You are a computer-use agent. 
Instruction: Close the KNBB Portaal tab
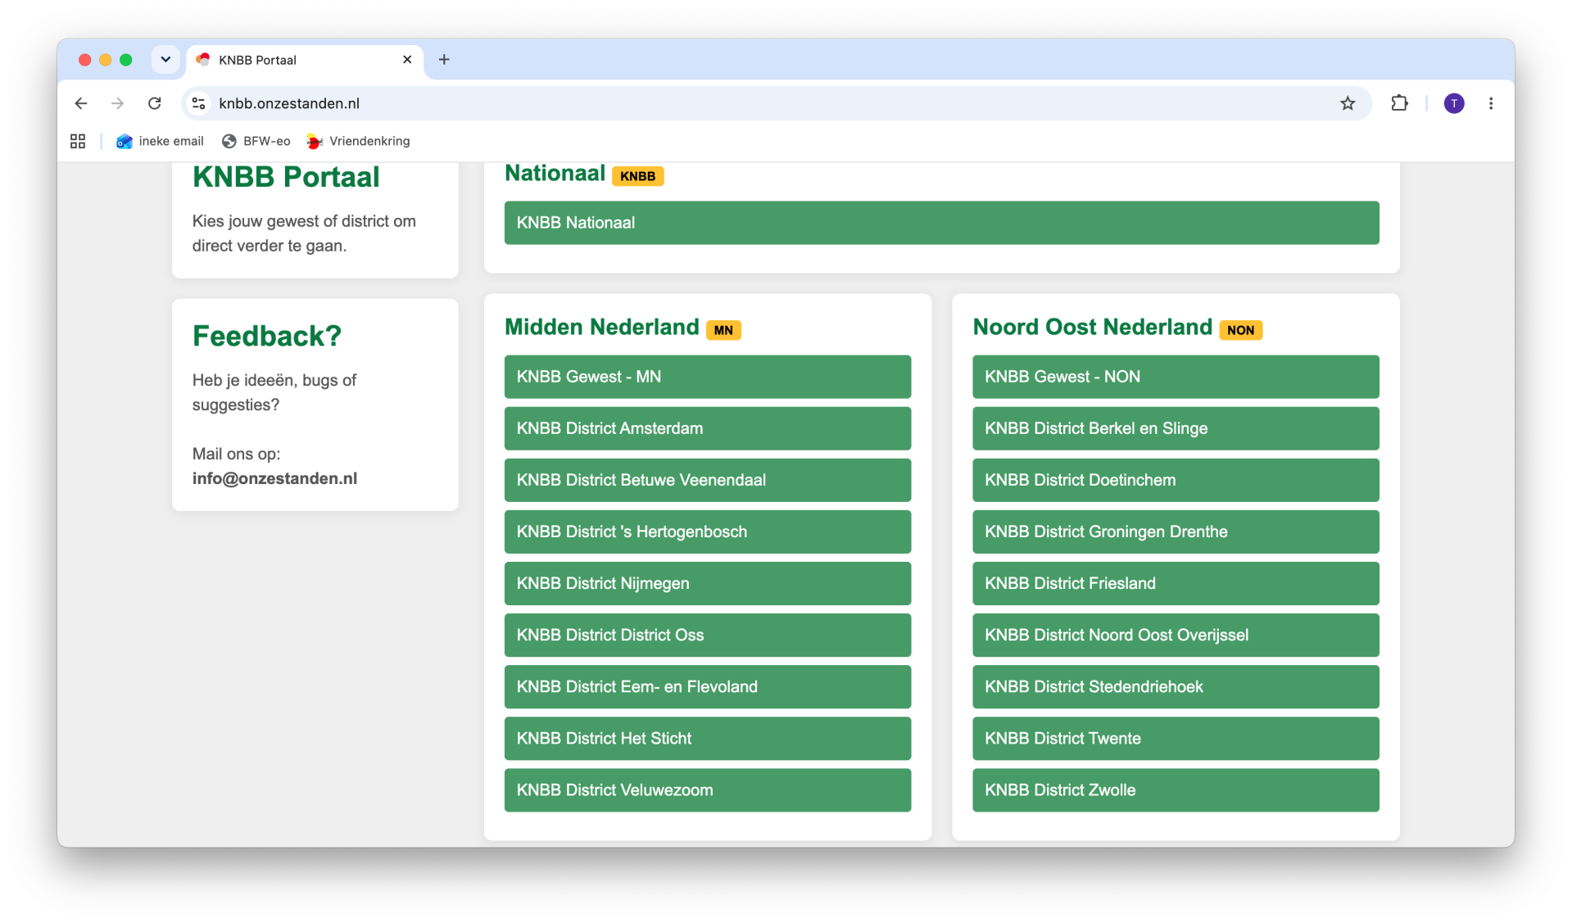[407, 59]
